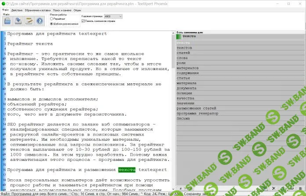Open help via the question mark icon

coord(40,21)
